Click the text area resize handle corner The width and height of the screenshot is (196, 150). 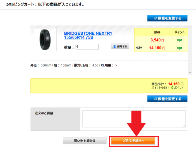pos(184,126)
